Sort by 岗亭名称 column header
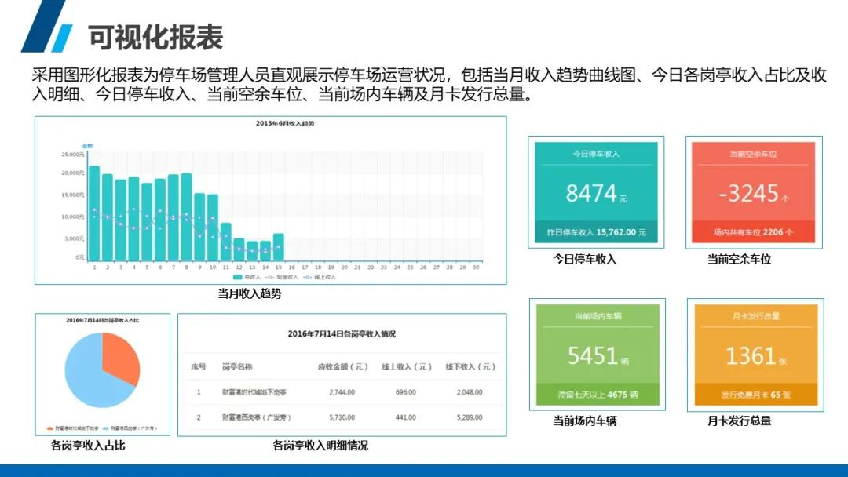 pos(237,367)
